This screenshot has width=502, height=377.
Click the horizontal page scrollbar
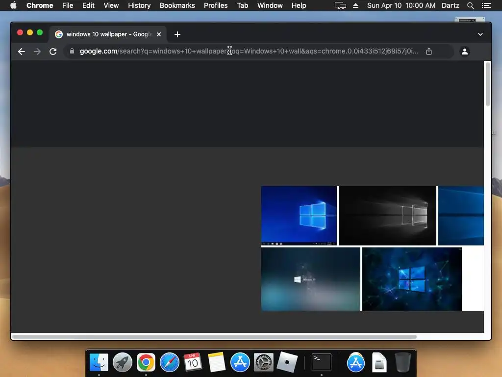(x=214, y=337)
